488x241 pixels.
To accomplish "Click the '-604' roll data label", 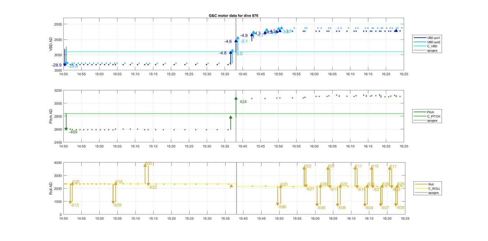I will 369,208.
